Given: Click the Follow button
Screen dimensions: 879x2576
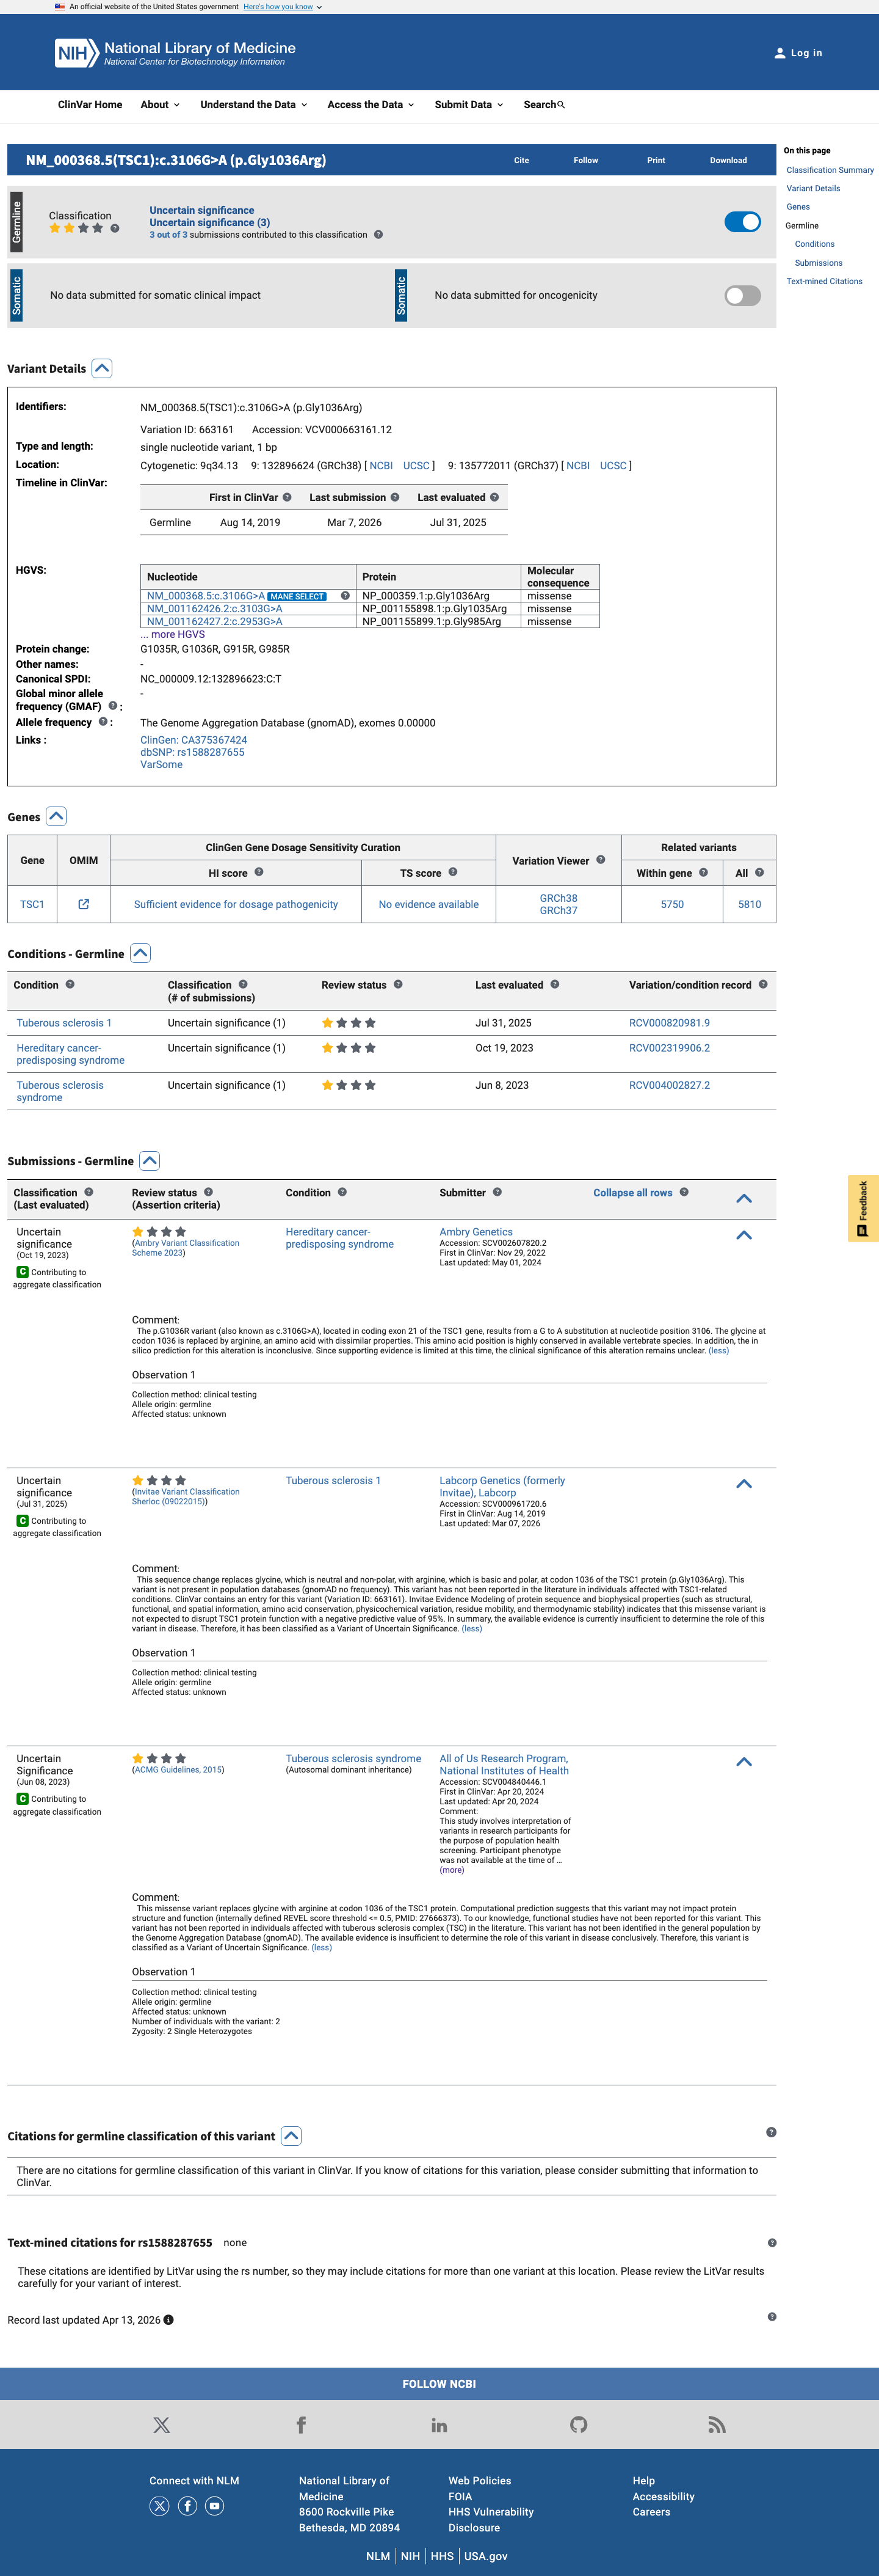Looking at the screenshot, I should 587,160.
